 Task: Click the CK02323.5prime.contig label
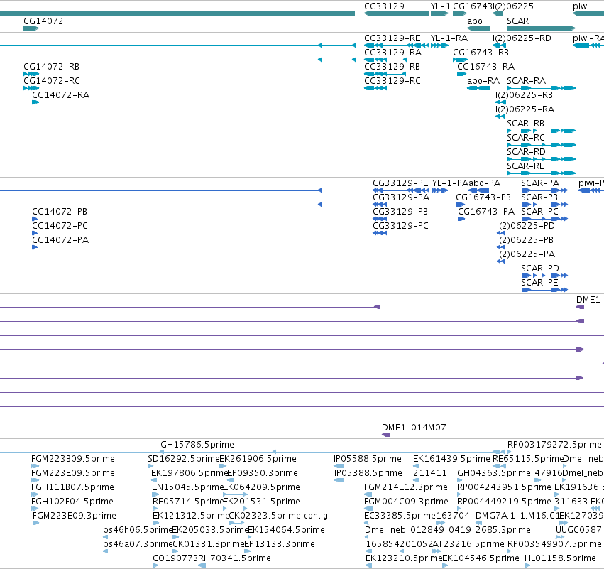coord(278,516)
